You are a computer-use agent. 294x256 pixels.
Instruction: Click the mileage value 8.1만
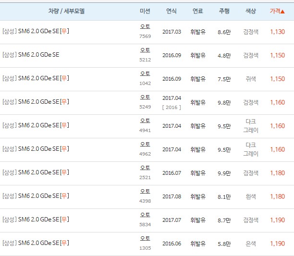tap(224, 197)
